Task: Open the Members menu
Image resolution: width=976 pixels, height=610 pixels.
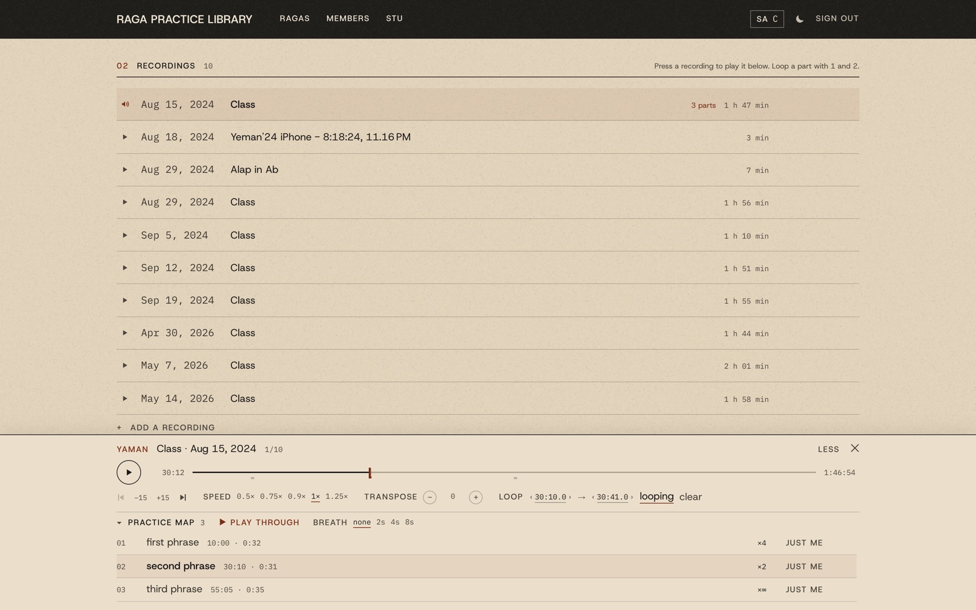Action: click(x=348, y=18)
